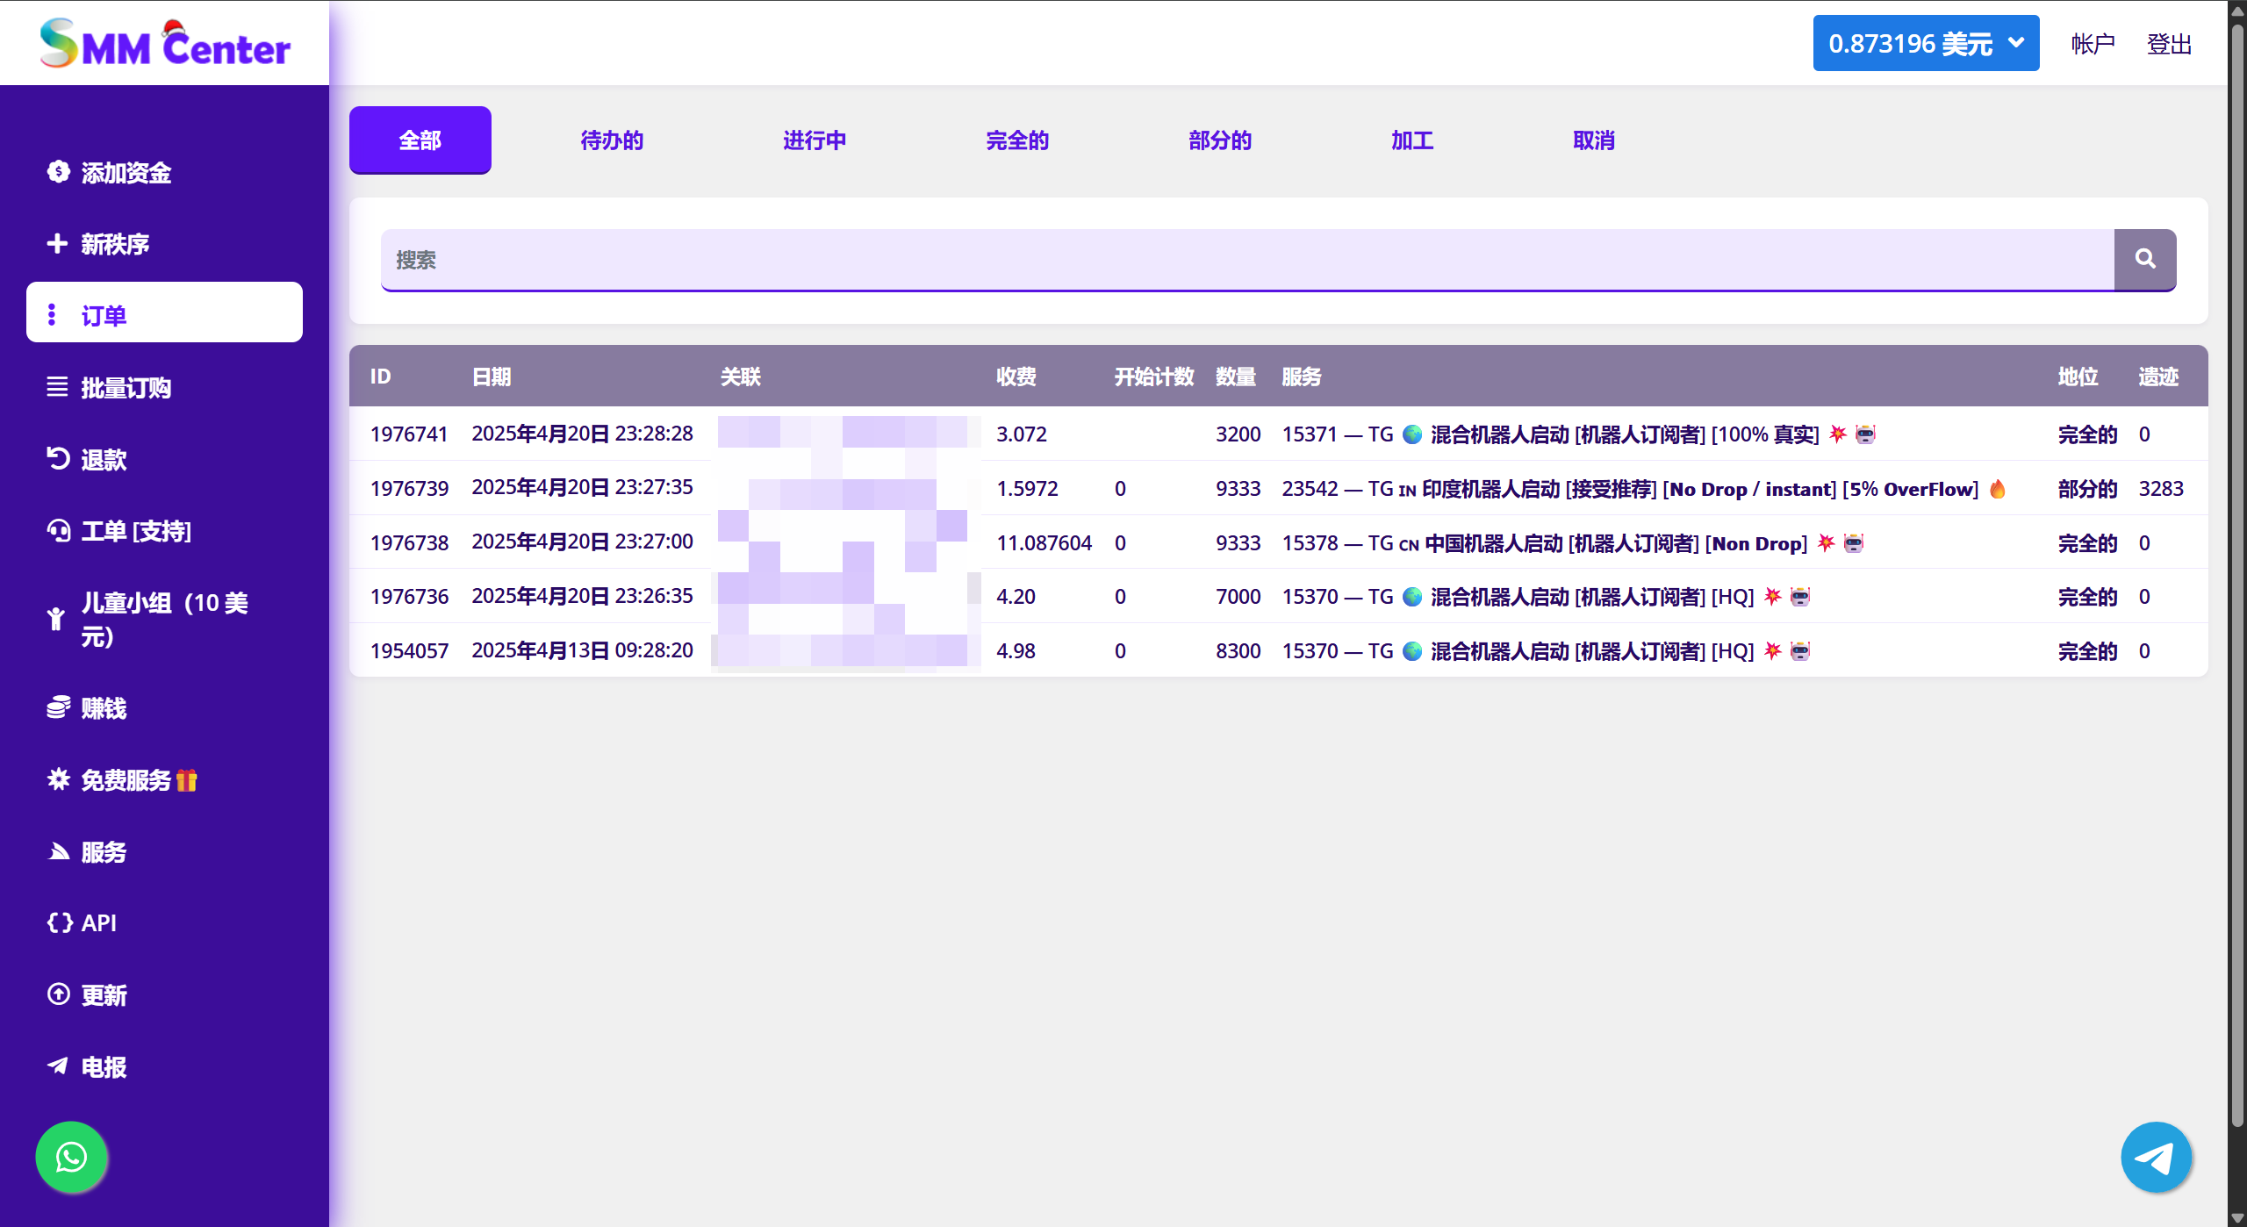The image size is (2247, 1227).
Task: Click the date 2025年4月13日 09:28:20
Action: (x=582, y=650)
